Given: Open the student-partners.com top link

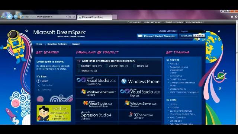Looking at the screenshot, I should [153, 22].
